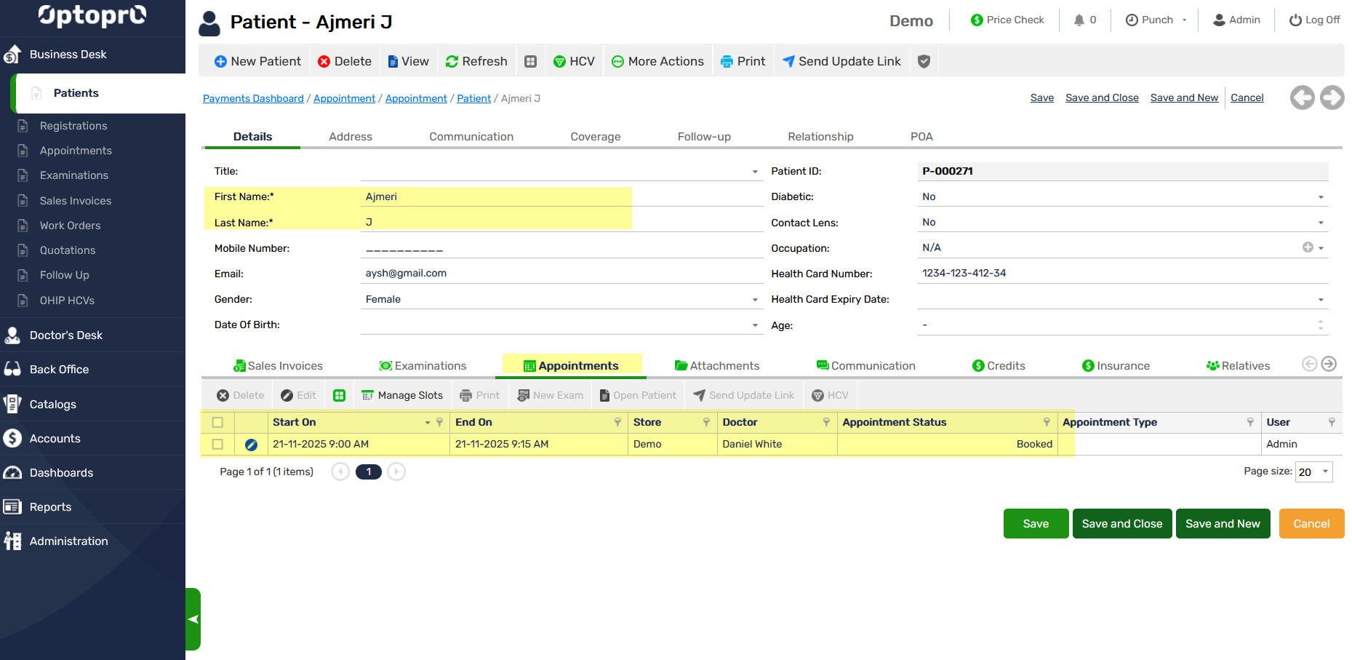Viewport: 1352px width, 660px height.
Task: Select all appointments header checkbox
Action: click(x=217, y=422)
